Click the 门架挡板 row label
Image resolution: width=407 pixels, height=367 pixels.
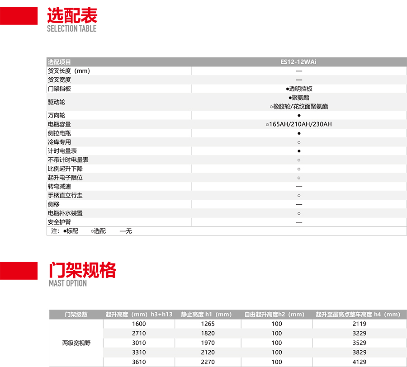click(x=59, y=89)
